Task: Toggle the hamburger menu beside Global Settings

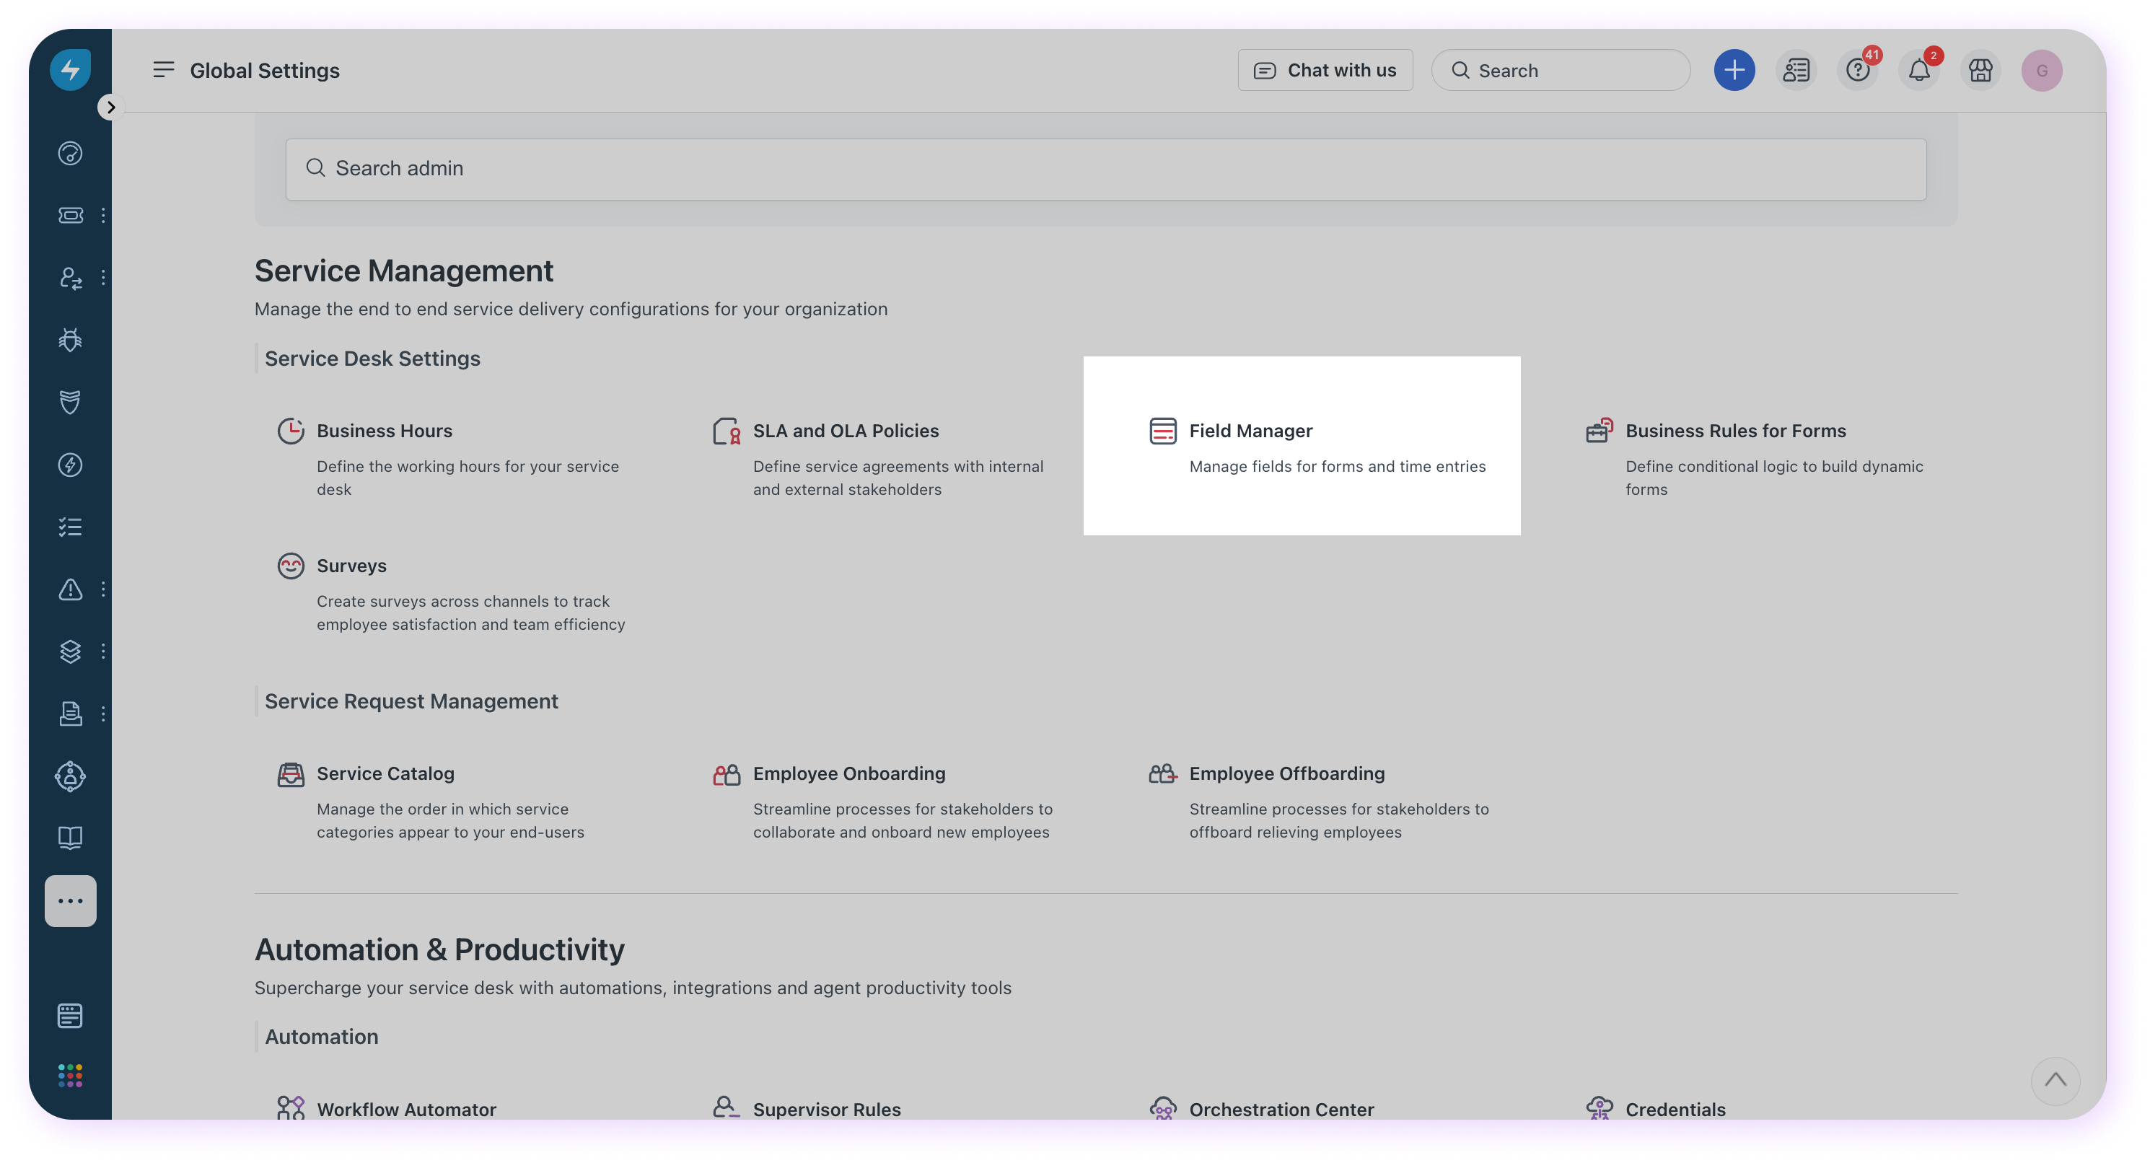Action: [164, 70]
